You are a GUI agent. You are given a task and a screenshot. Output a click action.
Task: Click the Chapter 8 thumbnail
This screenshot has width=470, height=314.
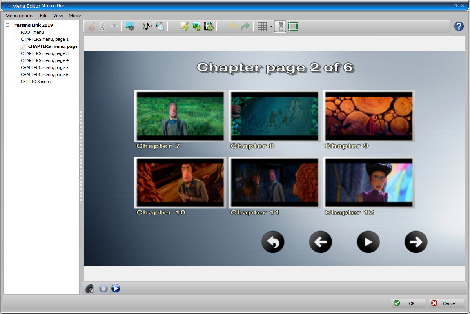pos(274,116)
